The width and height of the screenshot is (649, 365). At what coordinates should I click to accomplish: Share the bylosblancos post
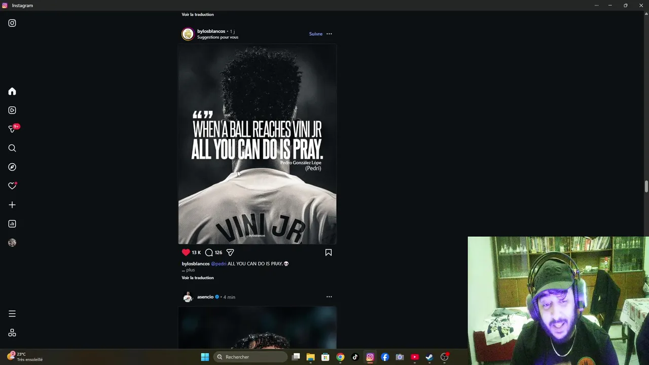click(230, 252)
